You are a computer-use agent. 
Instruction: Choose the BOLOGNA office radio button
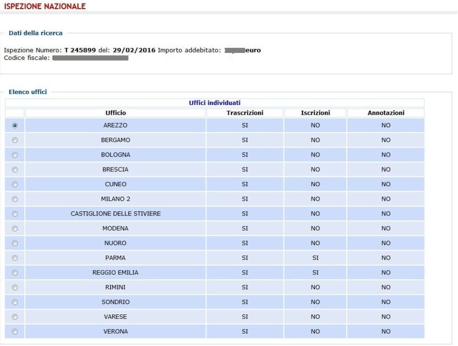pos(15,155)
